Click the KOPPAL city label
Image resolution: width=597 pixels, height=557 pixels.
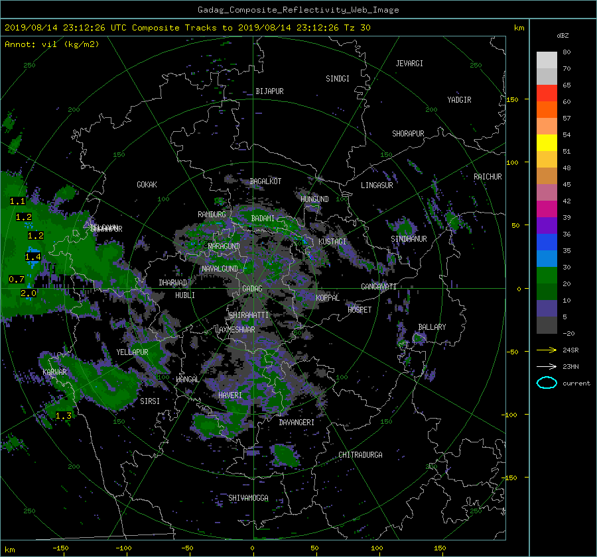coord(328,298)
